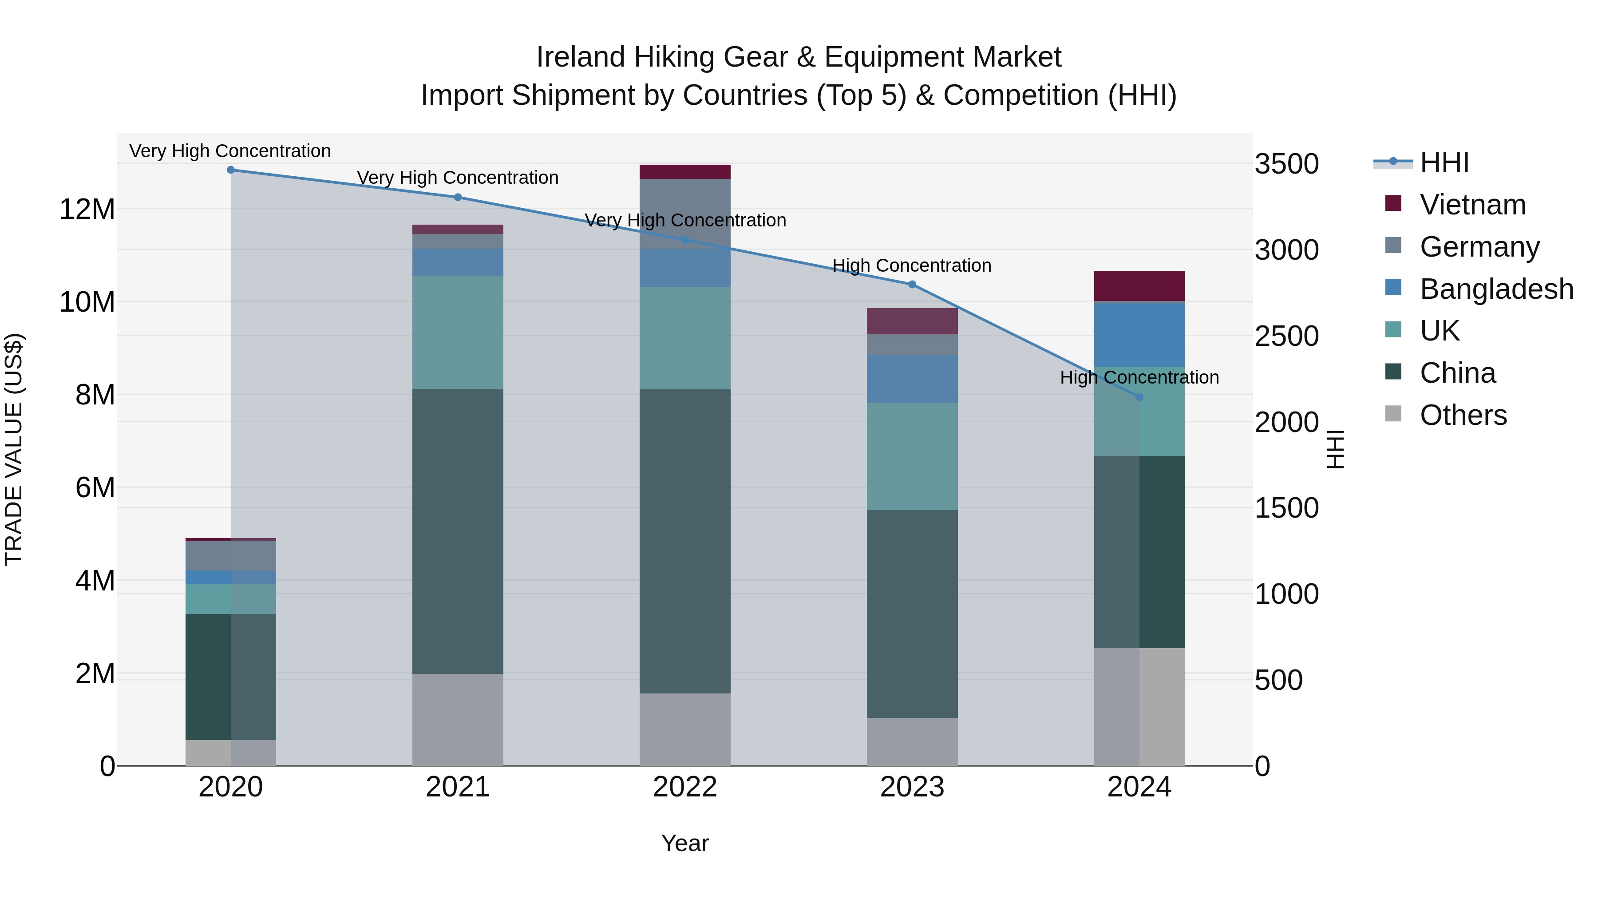
Task: Click the 2024 x-axis label
Action: (x=1139, y=787)
